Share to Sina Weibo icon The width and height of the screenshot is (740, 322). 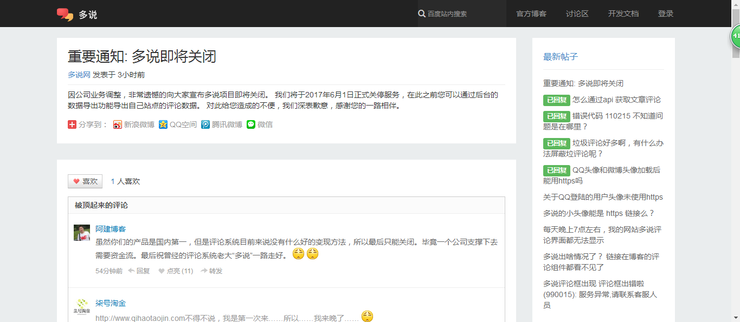point(118,124)
